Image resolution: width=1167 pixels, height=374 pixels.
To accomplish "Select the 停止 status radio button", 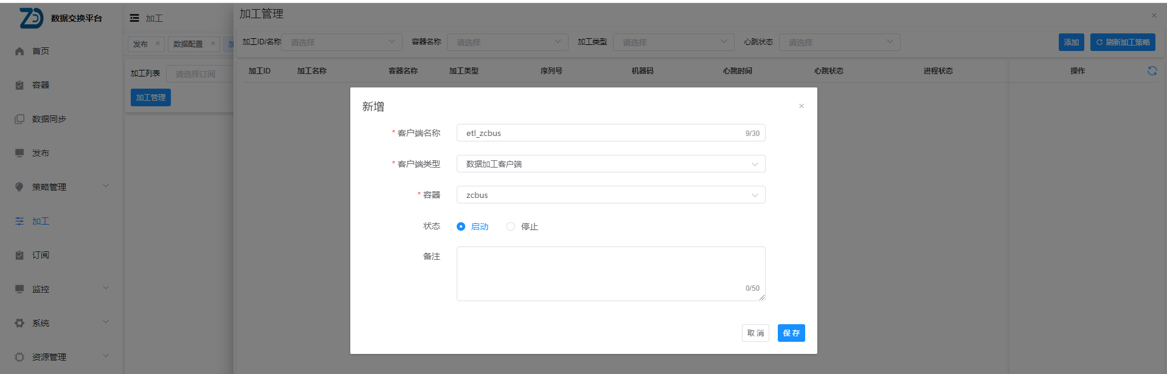I will point(511,226).
